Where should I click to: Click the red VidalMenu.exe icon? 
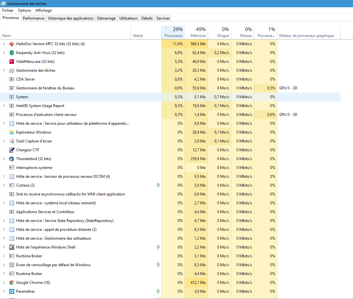12,62
